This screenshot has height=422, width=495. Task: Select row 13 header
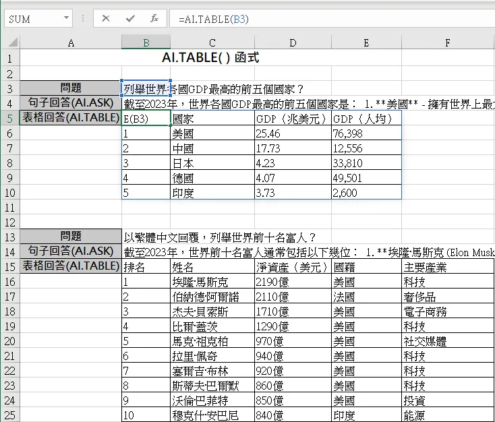pyautogui.click(x=10, y=237)
